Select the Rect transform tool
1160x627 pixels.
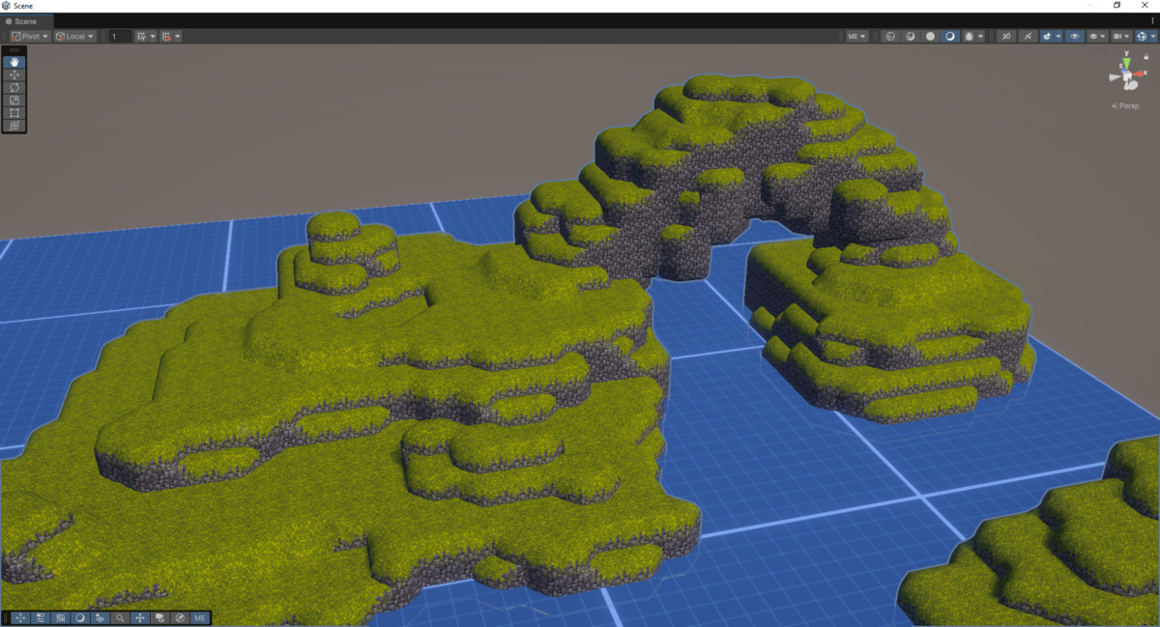tap(14, 112)
